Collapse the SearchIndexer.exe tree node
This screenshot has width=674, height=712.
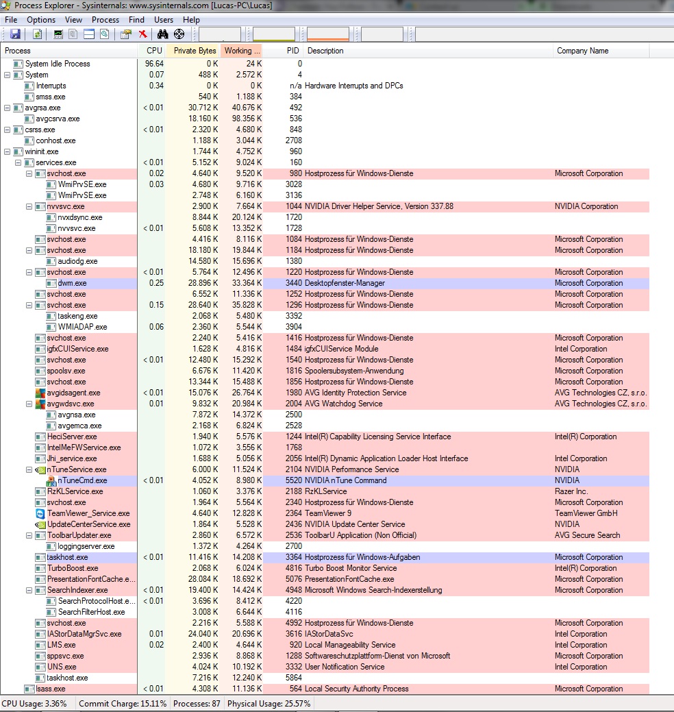29,590
